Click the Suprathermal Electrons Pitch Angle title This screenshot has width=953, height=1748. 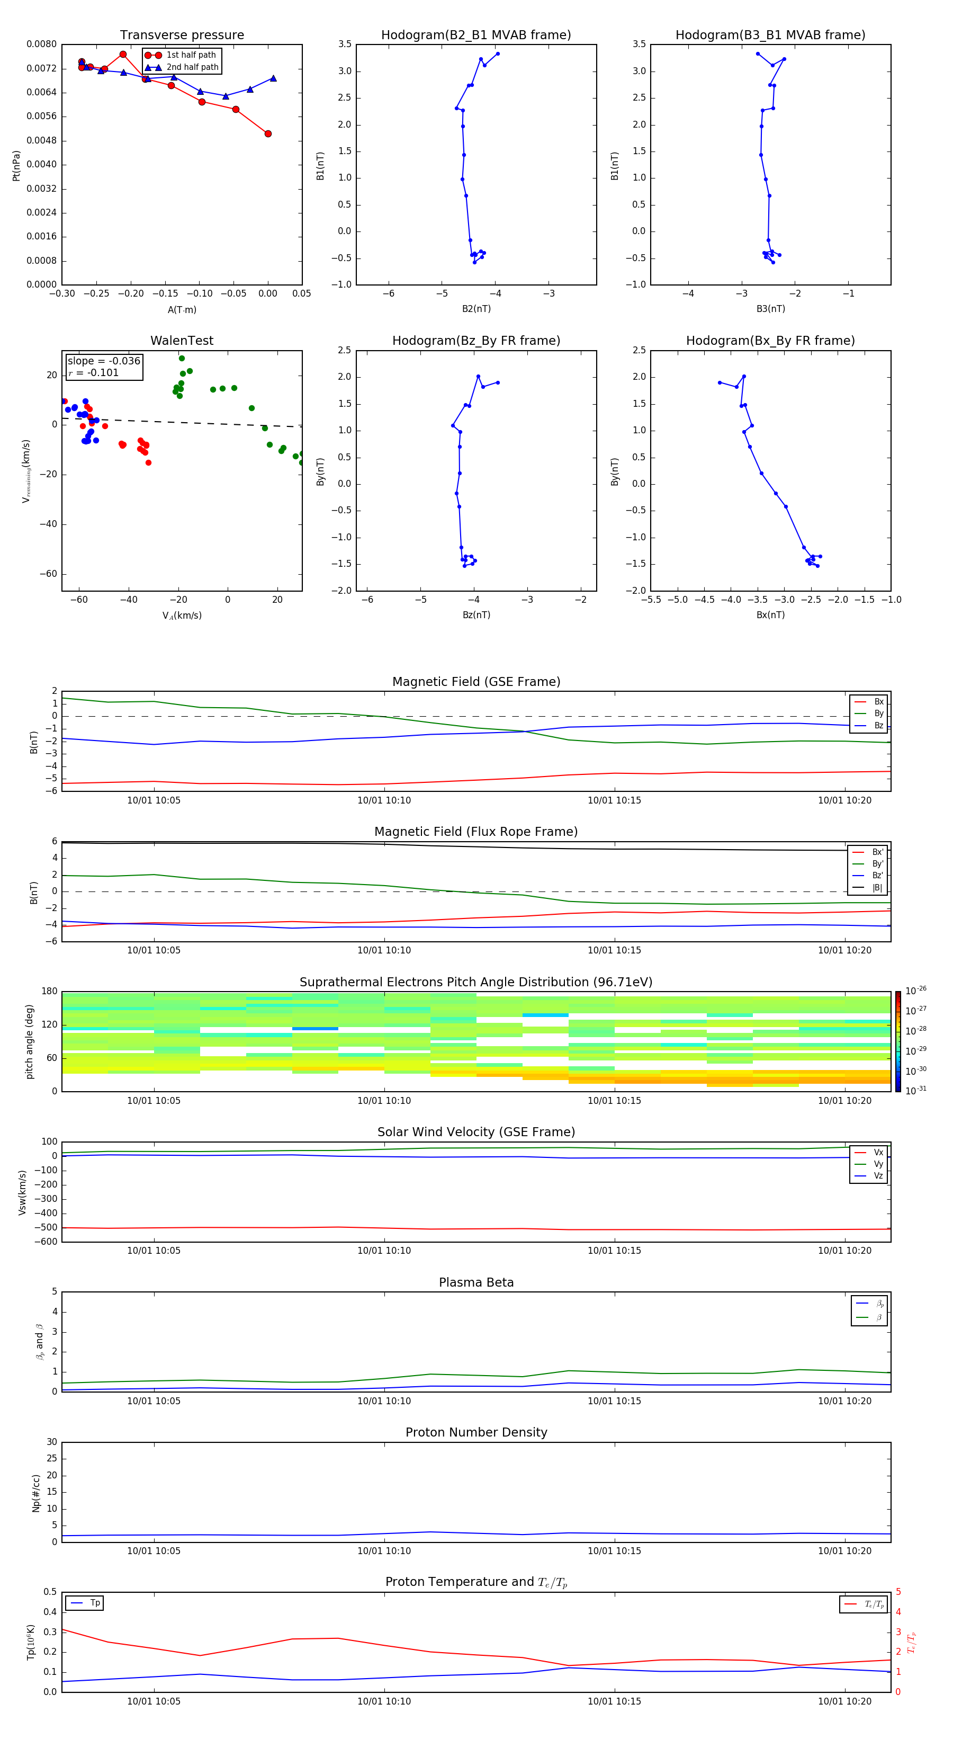click(476, 983)
